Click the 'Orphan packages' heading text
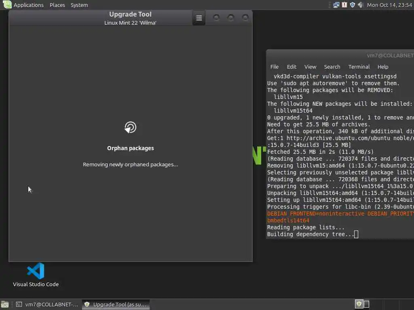Viewport: 414px width, 310px height. [x=131, y=148]
